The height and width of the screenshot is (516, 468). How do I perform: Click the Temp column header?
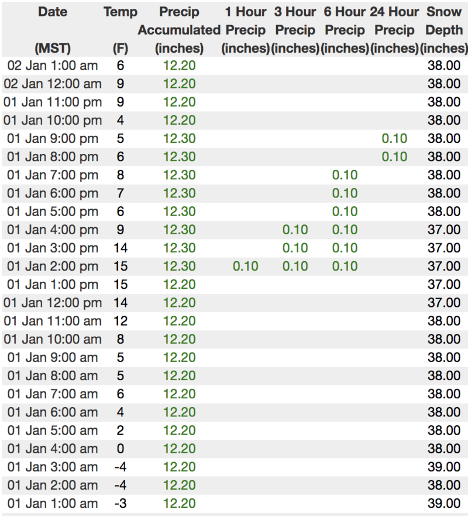click(x=121, y=12)
